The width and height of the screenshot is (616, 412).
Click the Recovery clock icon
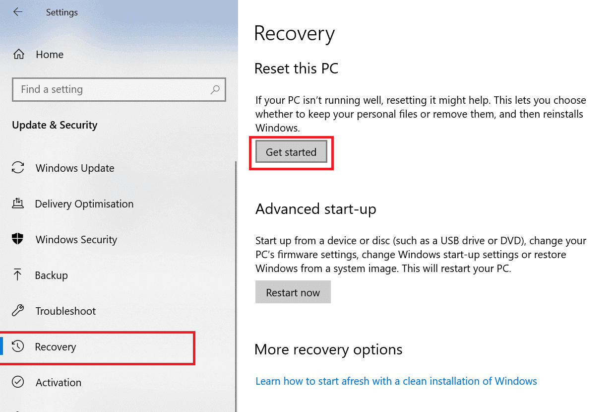(18, 346)
